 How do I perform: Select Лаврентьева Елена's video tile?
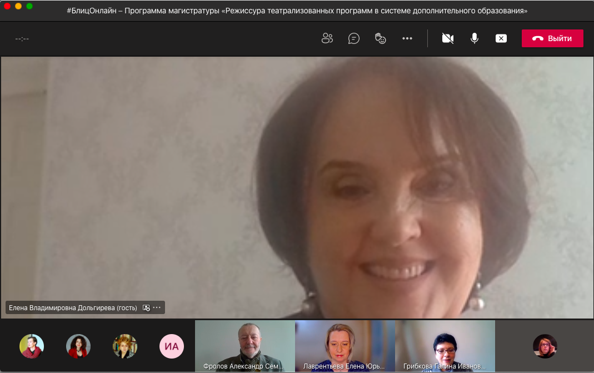click(345, 346)
